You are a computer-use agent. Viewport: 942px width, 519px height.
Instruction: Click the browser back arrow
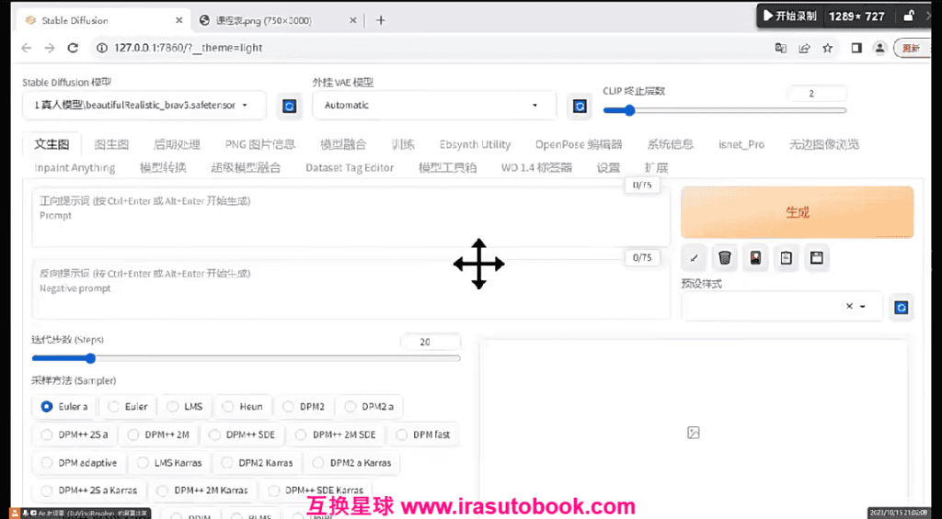[26, 48]
